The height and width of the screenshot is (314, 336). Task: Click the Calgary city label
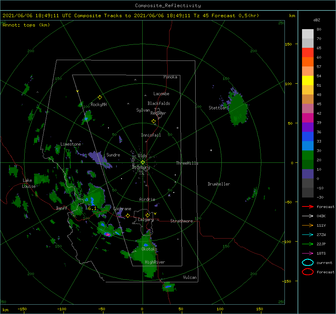point(146,220)
